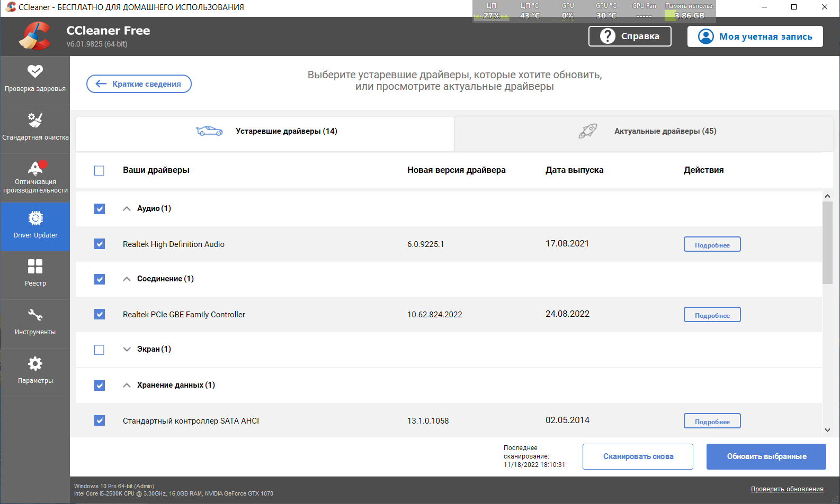Expand the Экран driver group

127,349
